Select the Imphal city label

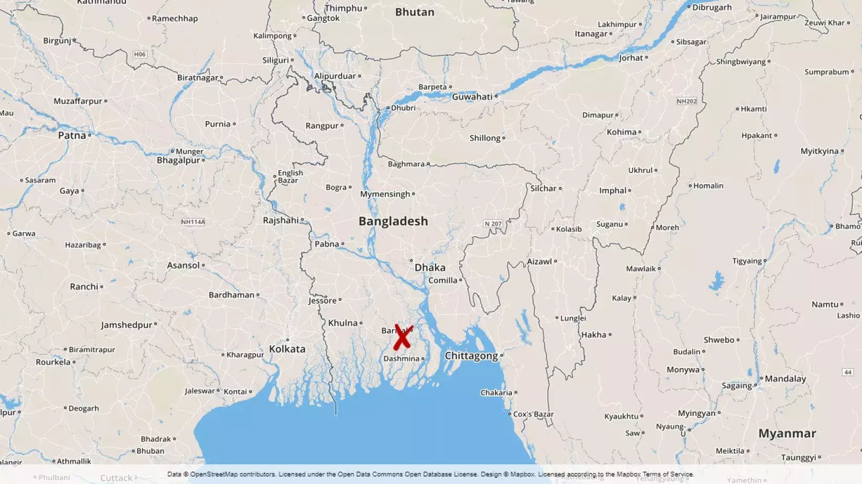pyautogui.click(x=613, y=191)
